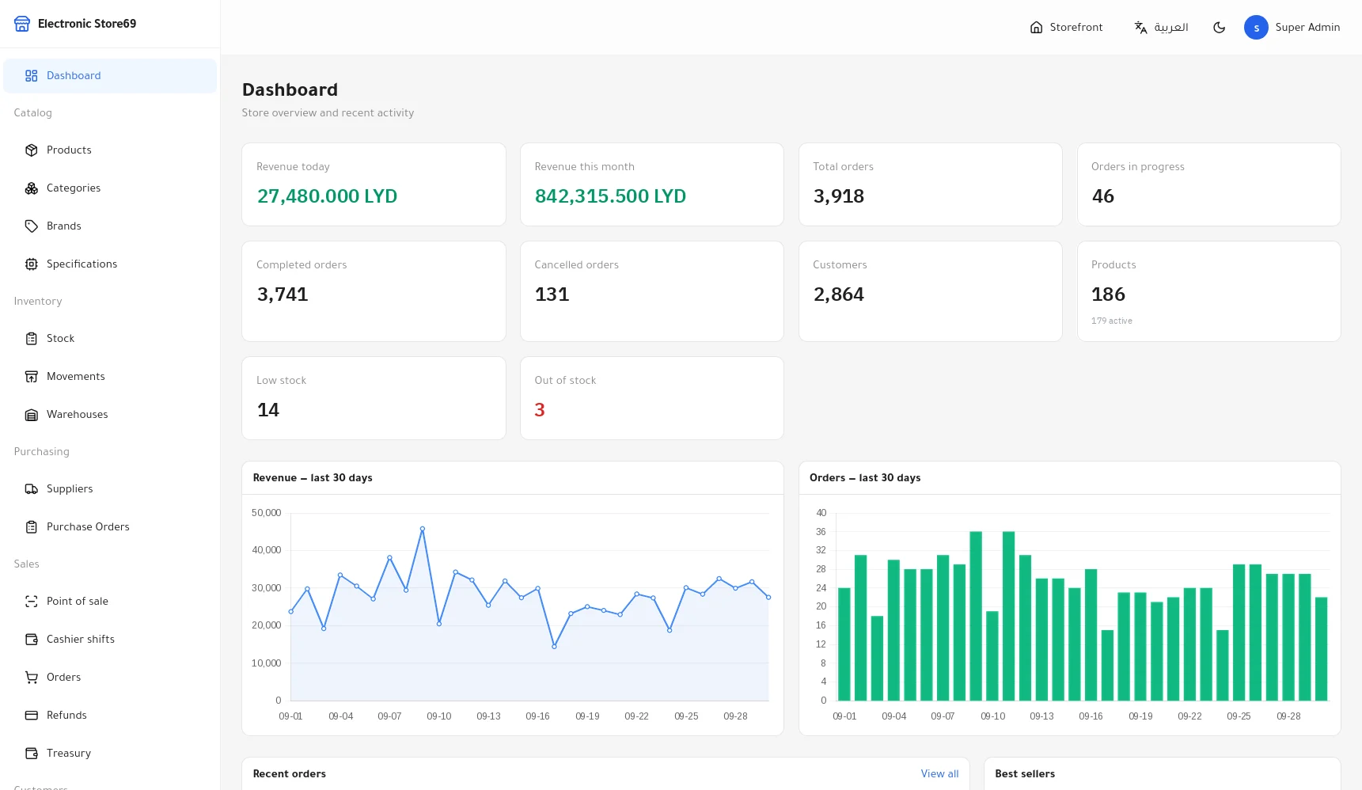Click the Dashboard grid icon in sidebar
The height and width of the screenshot is (790, 1362).
32,76
